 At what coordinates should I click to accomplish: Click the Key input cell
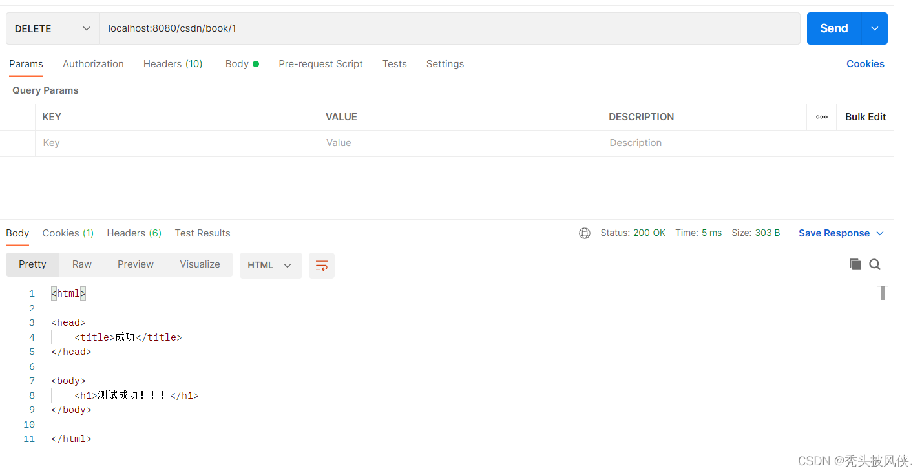click(x=177, y=143)
